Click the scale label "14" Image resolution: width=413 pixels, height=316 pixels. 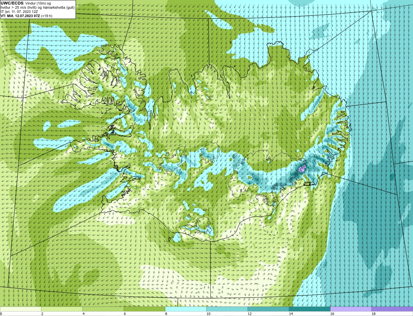click(x=291, y=314)
